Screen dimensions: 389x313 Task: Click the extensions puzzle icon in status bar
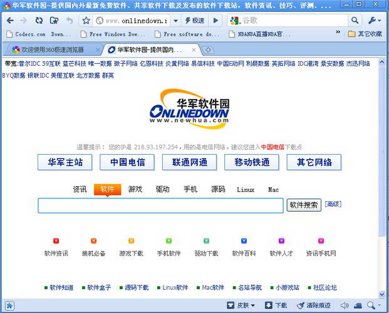point(9,305)
